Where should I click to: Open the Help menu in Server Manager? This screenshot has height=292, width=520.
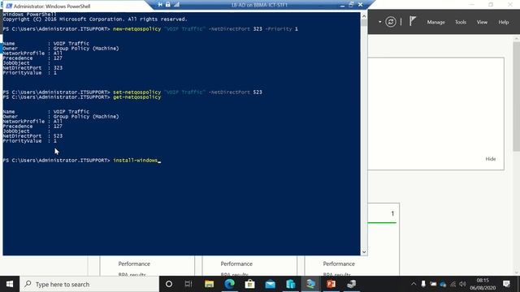[x=504, y=22]
